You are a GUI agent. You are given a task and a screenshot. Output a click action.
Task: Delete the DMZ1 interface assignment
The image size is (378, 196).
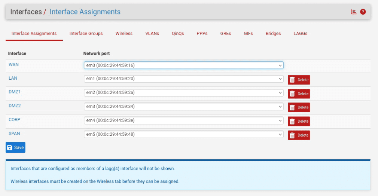(x=299, y=94)
